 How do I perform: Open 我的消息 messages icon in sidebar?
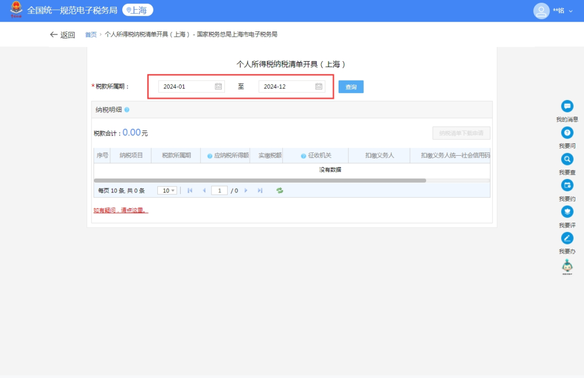567,107
